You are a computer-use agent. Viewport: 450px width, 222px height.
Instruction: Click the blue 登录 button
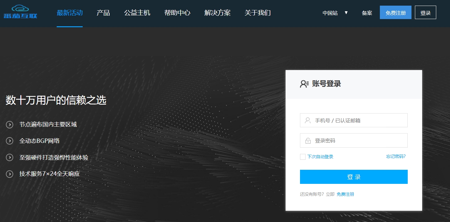coord(354,177)
